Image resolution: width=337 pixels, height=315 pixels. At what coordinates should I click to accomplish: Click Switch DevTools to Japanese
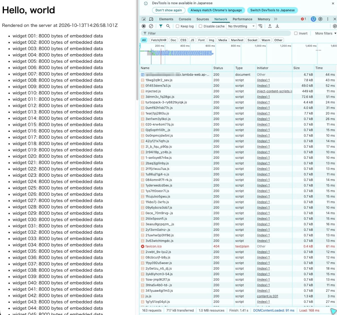[272, 10]
